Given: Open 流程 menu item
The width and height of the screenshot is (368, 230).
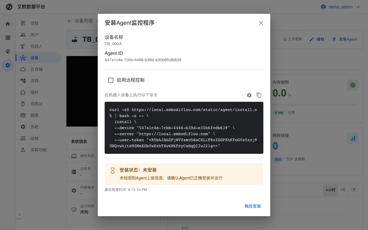Looking at the screenshot, I should [39, 81].
